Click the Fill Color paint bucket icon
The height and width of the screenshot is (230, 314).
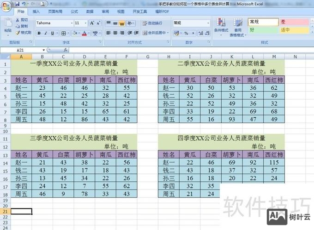pos(75,33)
